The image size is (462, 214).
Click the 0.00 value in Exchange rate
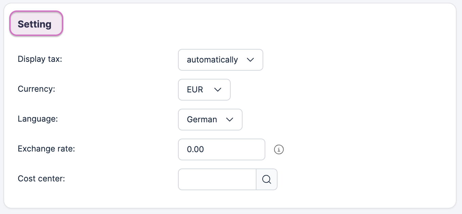point(195,149)
